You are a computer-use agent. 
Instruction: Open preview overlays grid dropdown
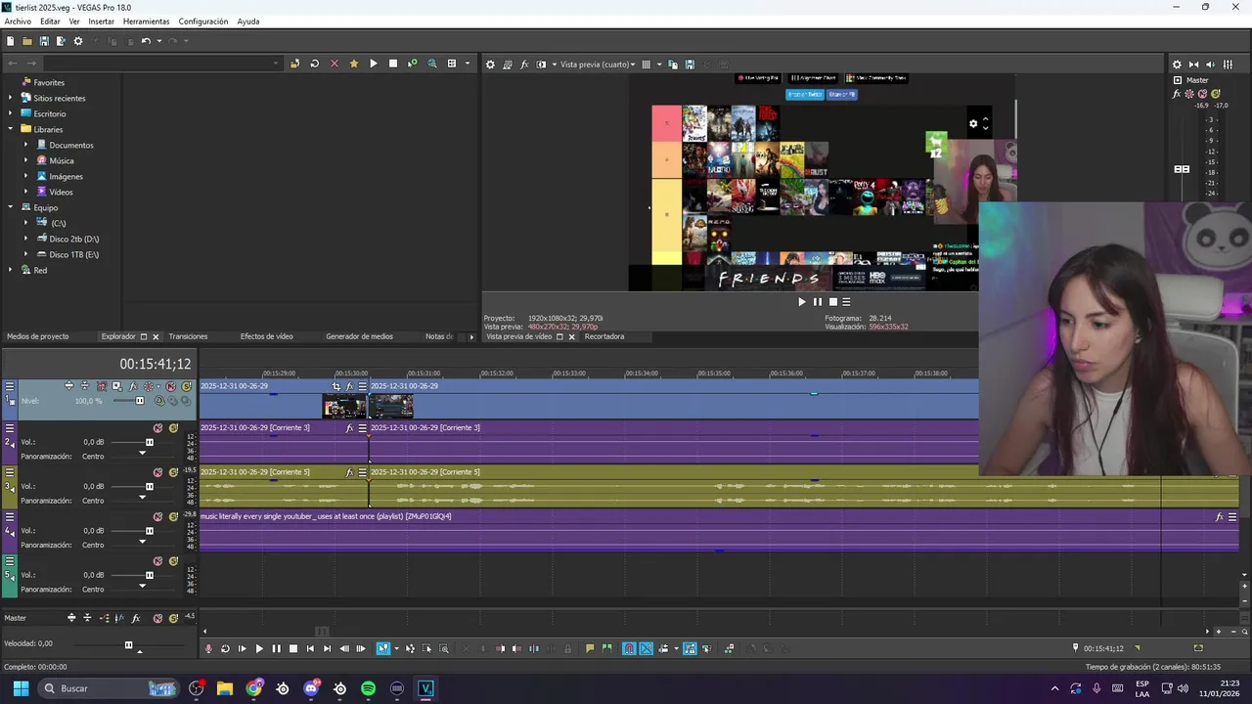click(x=658, y=65)
